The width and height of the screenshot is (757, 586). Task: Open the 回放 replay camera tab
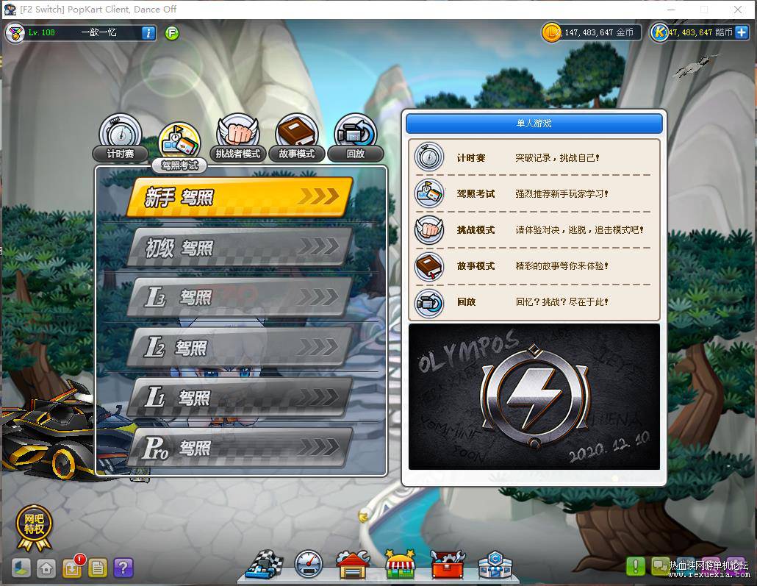[355, 137]
